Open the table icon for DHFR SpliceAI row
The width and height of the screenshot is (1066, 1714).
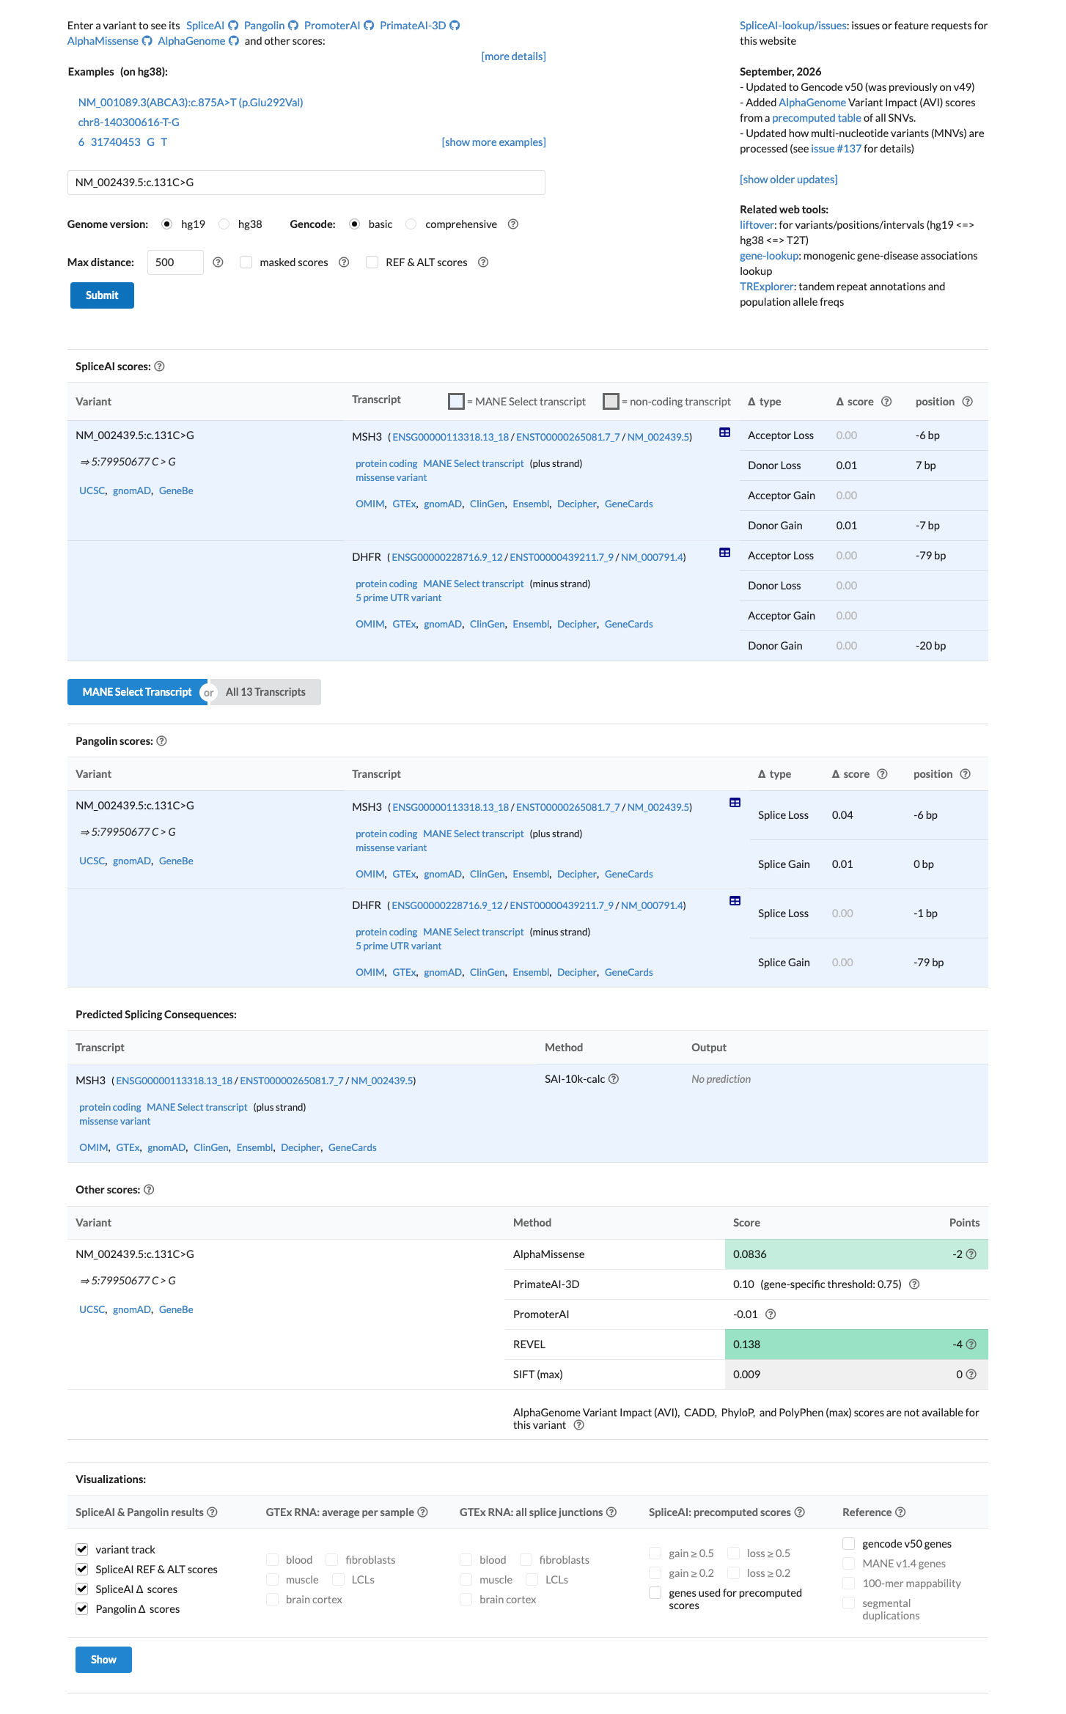724,553
